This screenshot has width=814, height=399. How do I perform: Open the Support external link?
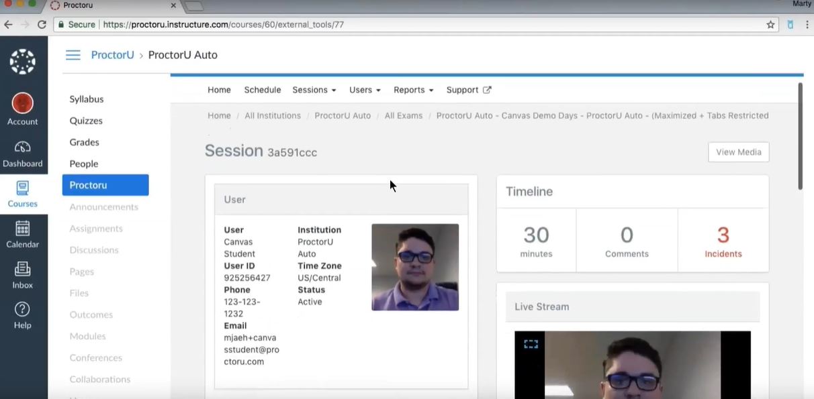click(469, 90)
